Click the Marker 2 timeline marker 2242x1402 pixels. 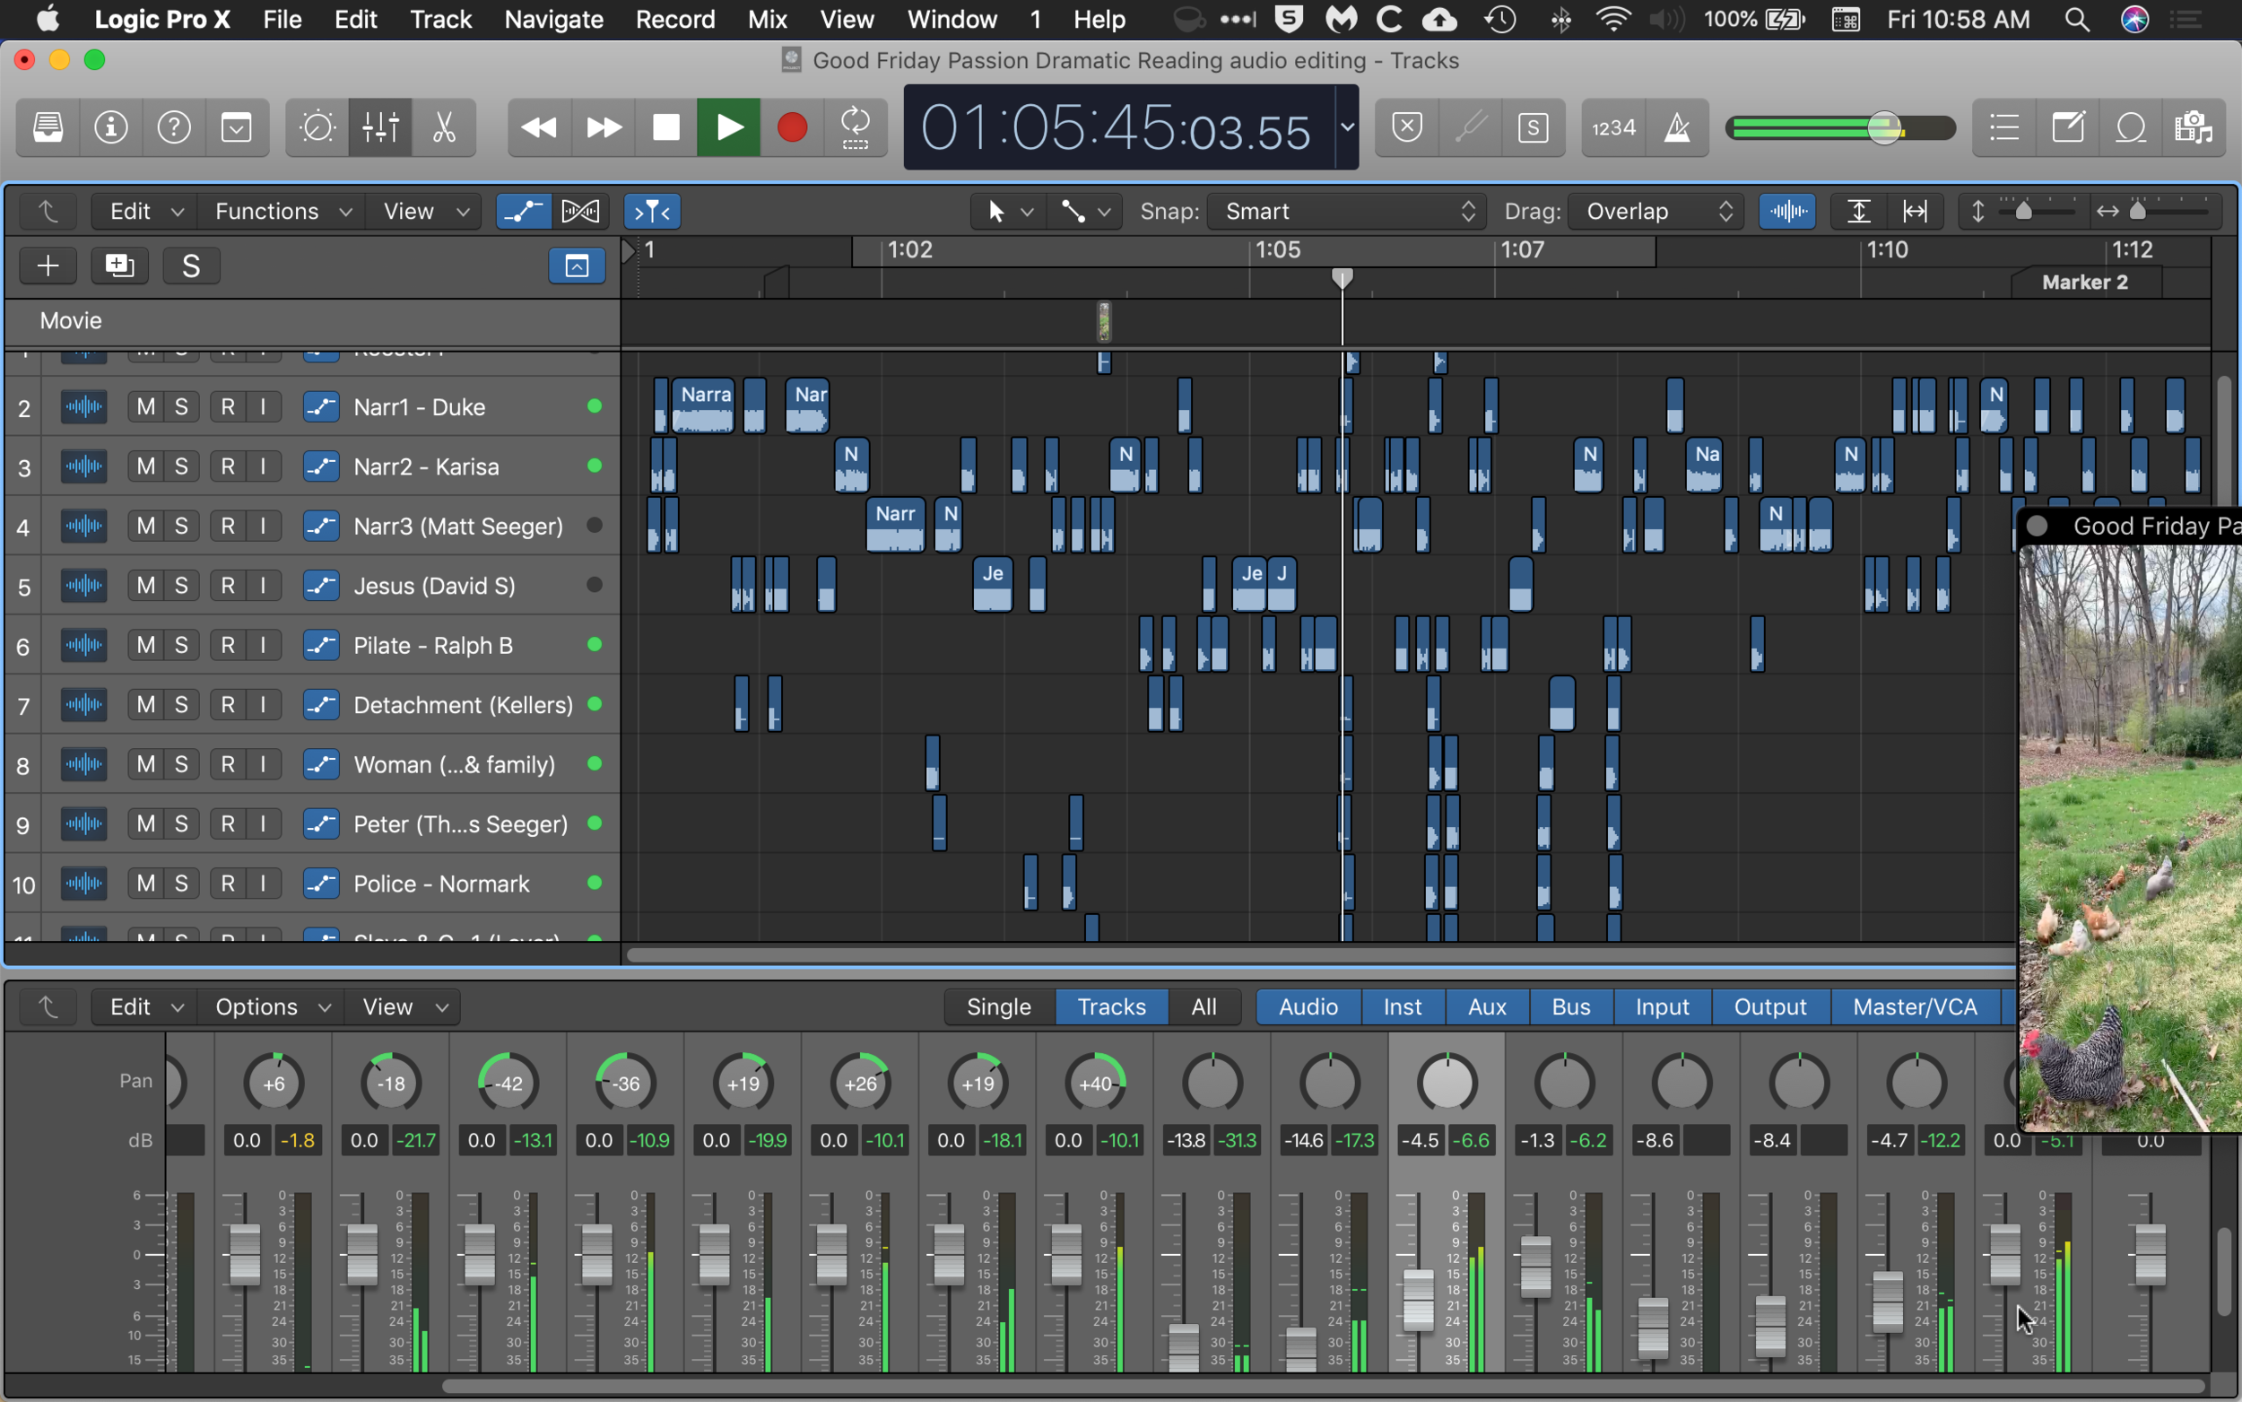pyautogui.click(x=2084, y=282)
